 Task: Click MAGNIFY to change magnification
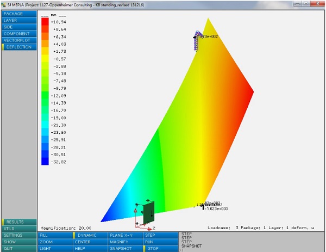[x=126, y=242]
